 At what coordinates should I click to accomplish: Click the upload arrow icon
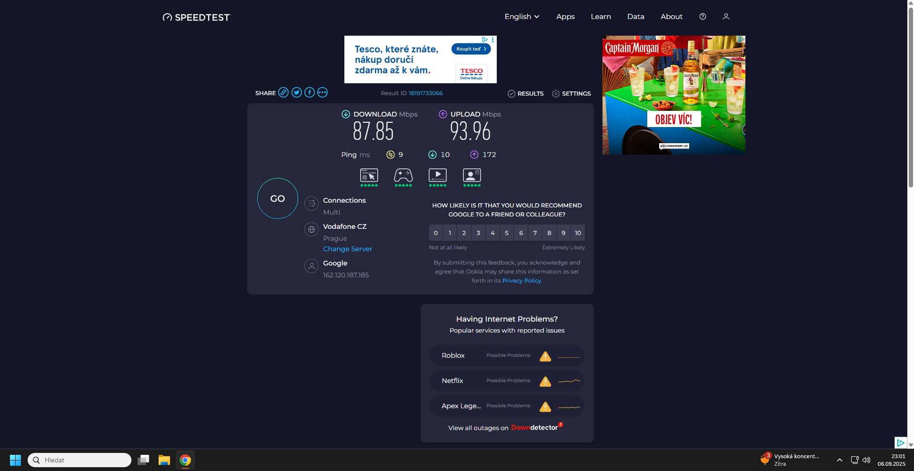(x=443, y=114)
